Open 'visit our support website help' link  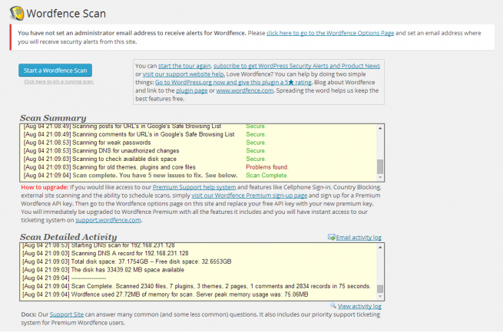click(184, 74)
